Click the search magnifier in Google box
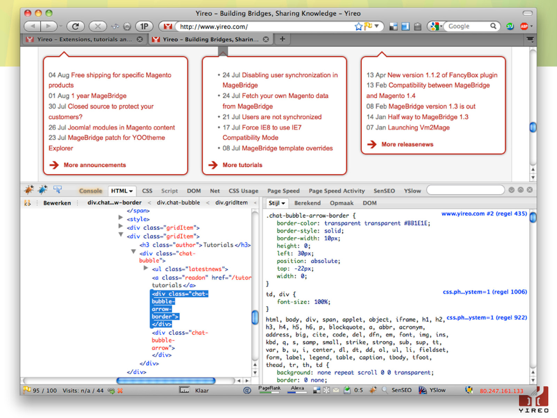Viewport: 557px width, 418px height. (493, 26)
